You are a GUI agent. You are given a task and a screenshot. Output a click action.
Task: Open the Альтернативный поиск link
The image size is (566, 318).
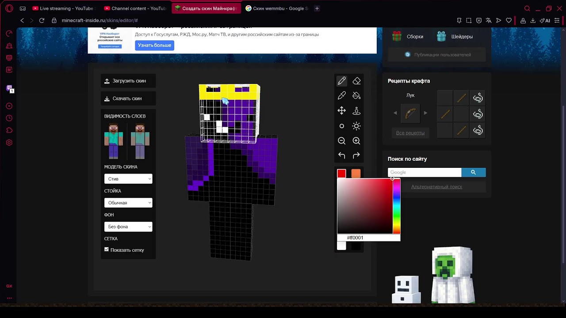(x=436, y=187)
